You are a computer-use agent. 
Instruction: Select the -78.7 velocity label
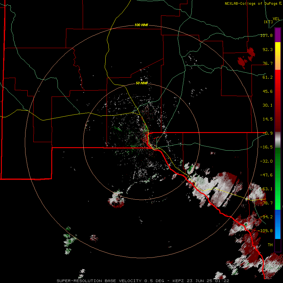[266, 203]
